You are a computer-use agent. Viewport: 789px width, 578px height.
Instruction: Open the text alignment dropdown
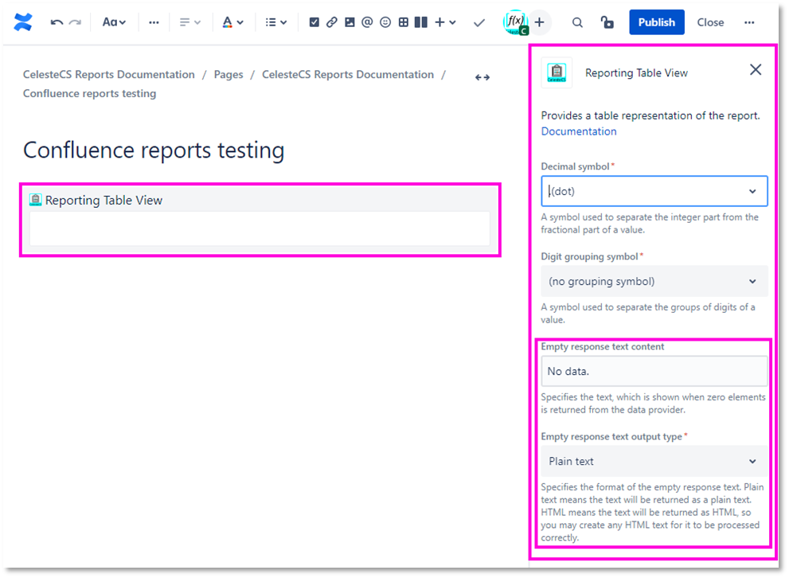(x=189, y=22)
